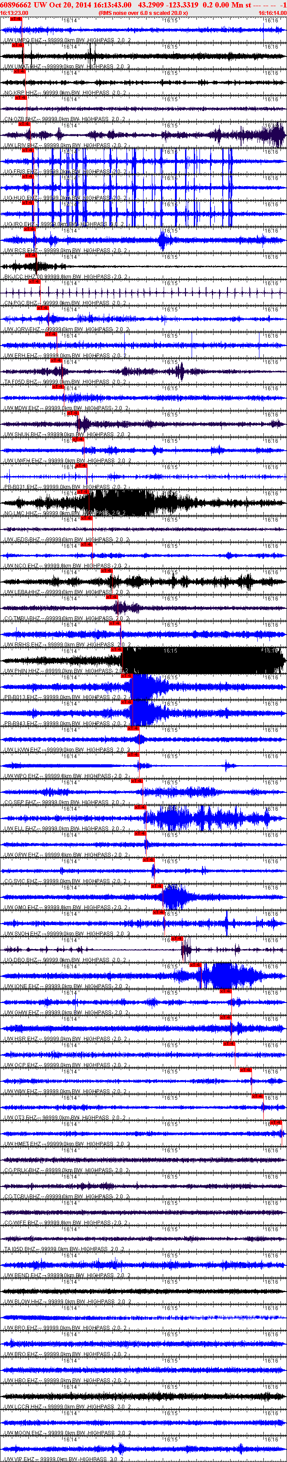
Task: Click the 'CC WIFE BHZ' trace label
Action: [x=22, y=1223]
